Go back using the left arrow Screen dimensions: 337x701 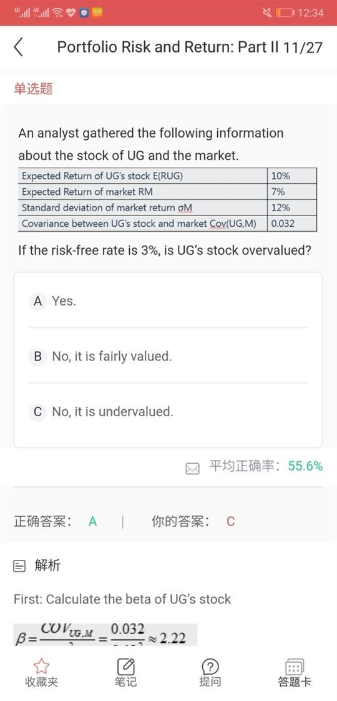tap(18, 47)
